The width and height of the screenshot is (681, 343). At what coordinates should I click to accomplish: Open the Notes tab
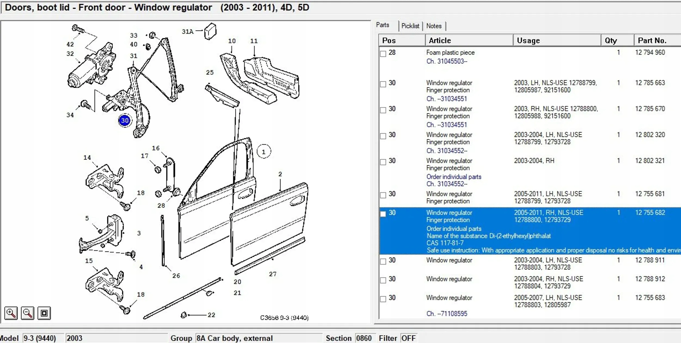pyautogui.click(x=434, y=26)
